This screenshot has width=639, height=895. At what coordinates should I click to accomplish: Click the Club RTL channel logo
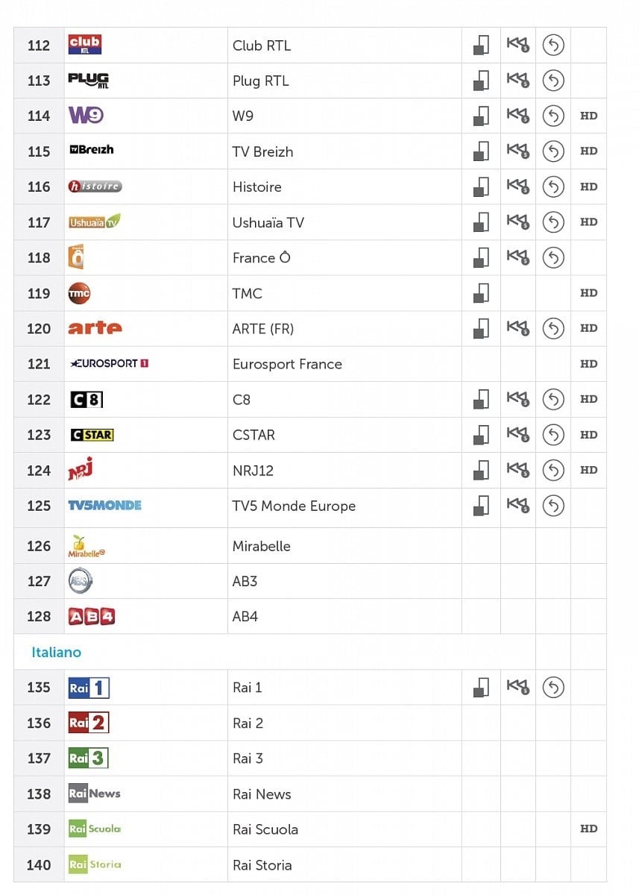tap(84, 45)
